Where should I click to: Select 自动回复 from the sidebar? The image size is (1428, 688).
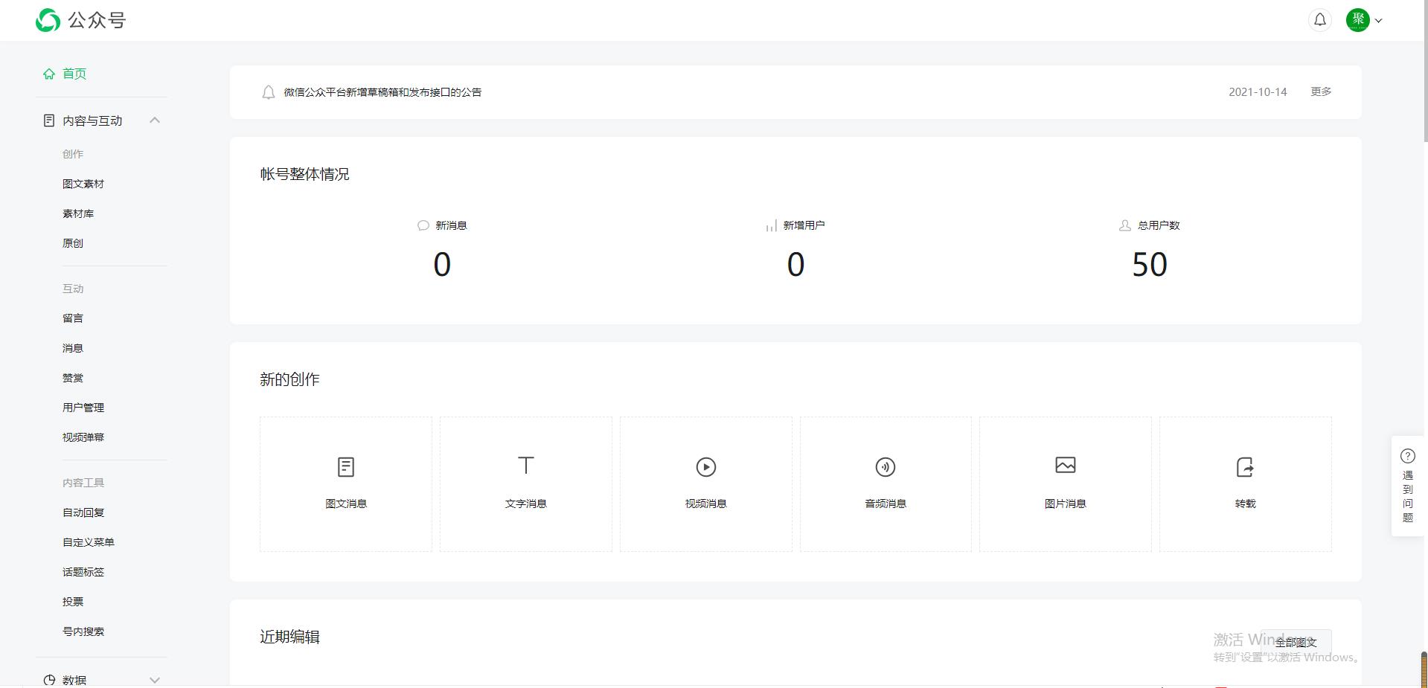coord(83,512)
